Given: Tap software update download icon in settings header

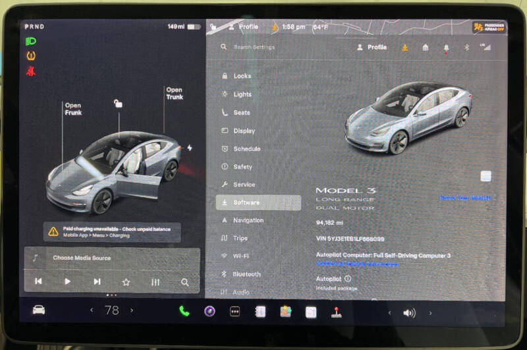Looking at the screenshot, I should point(404,47).
